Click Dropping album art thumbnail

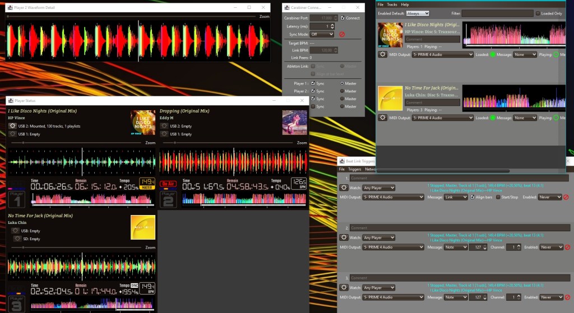(x=294, y=123)
